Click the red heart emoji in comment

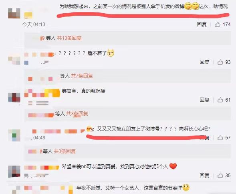click(173, 166)
